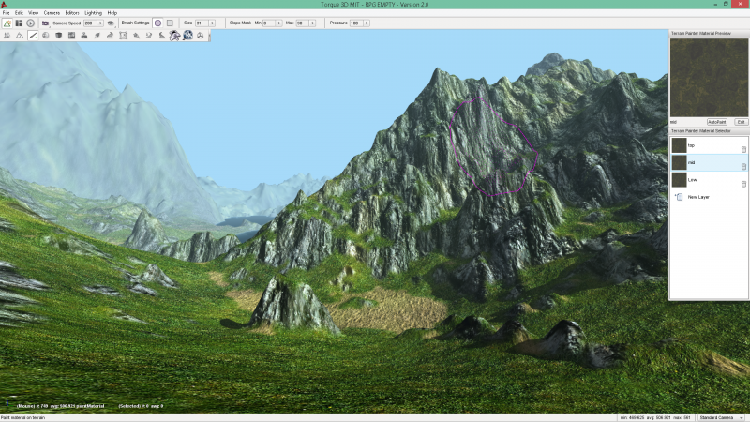Select the circle brush shape
750x422 pixels.
point(157,23)
